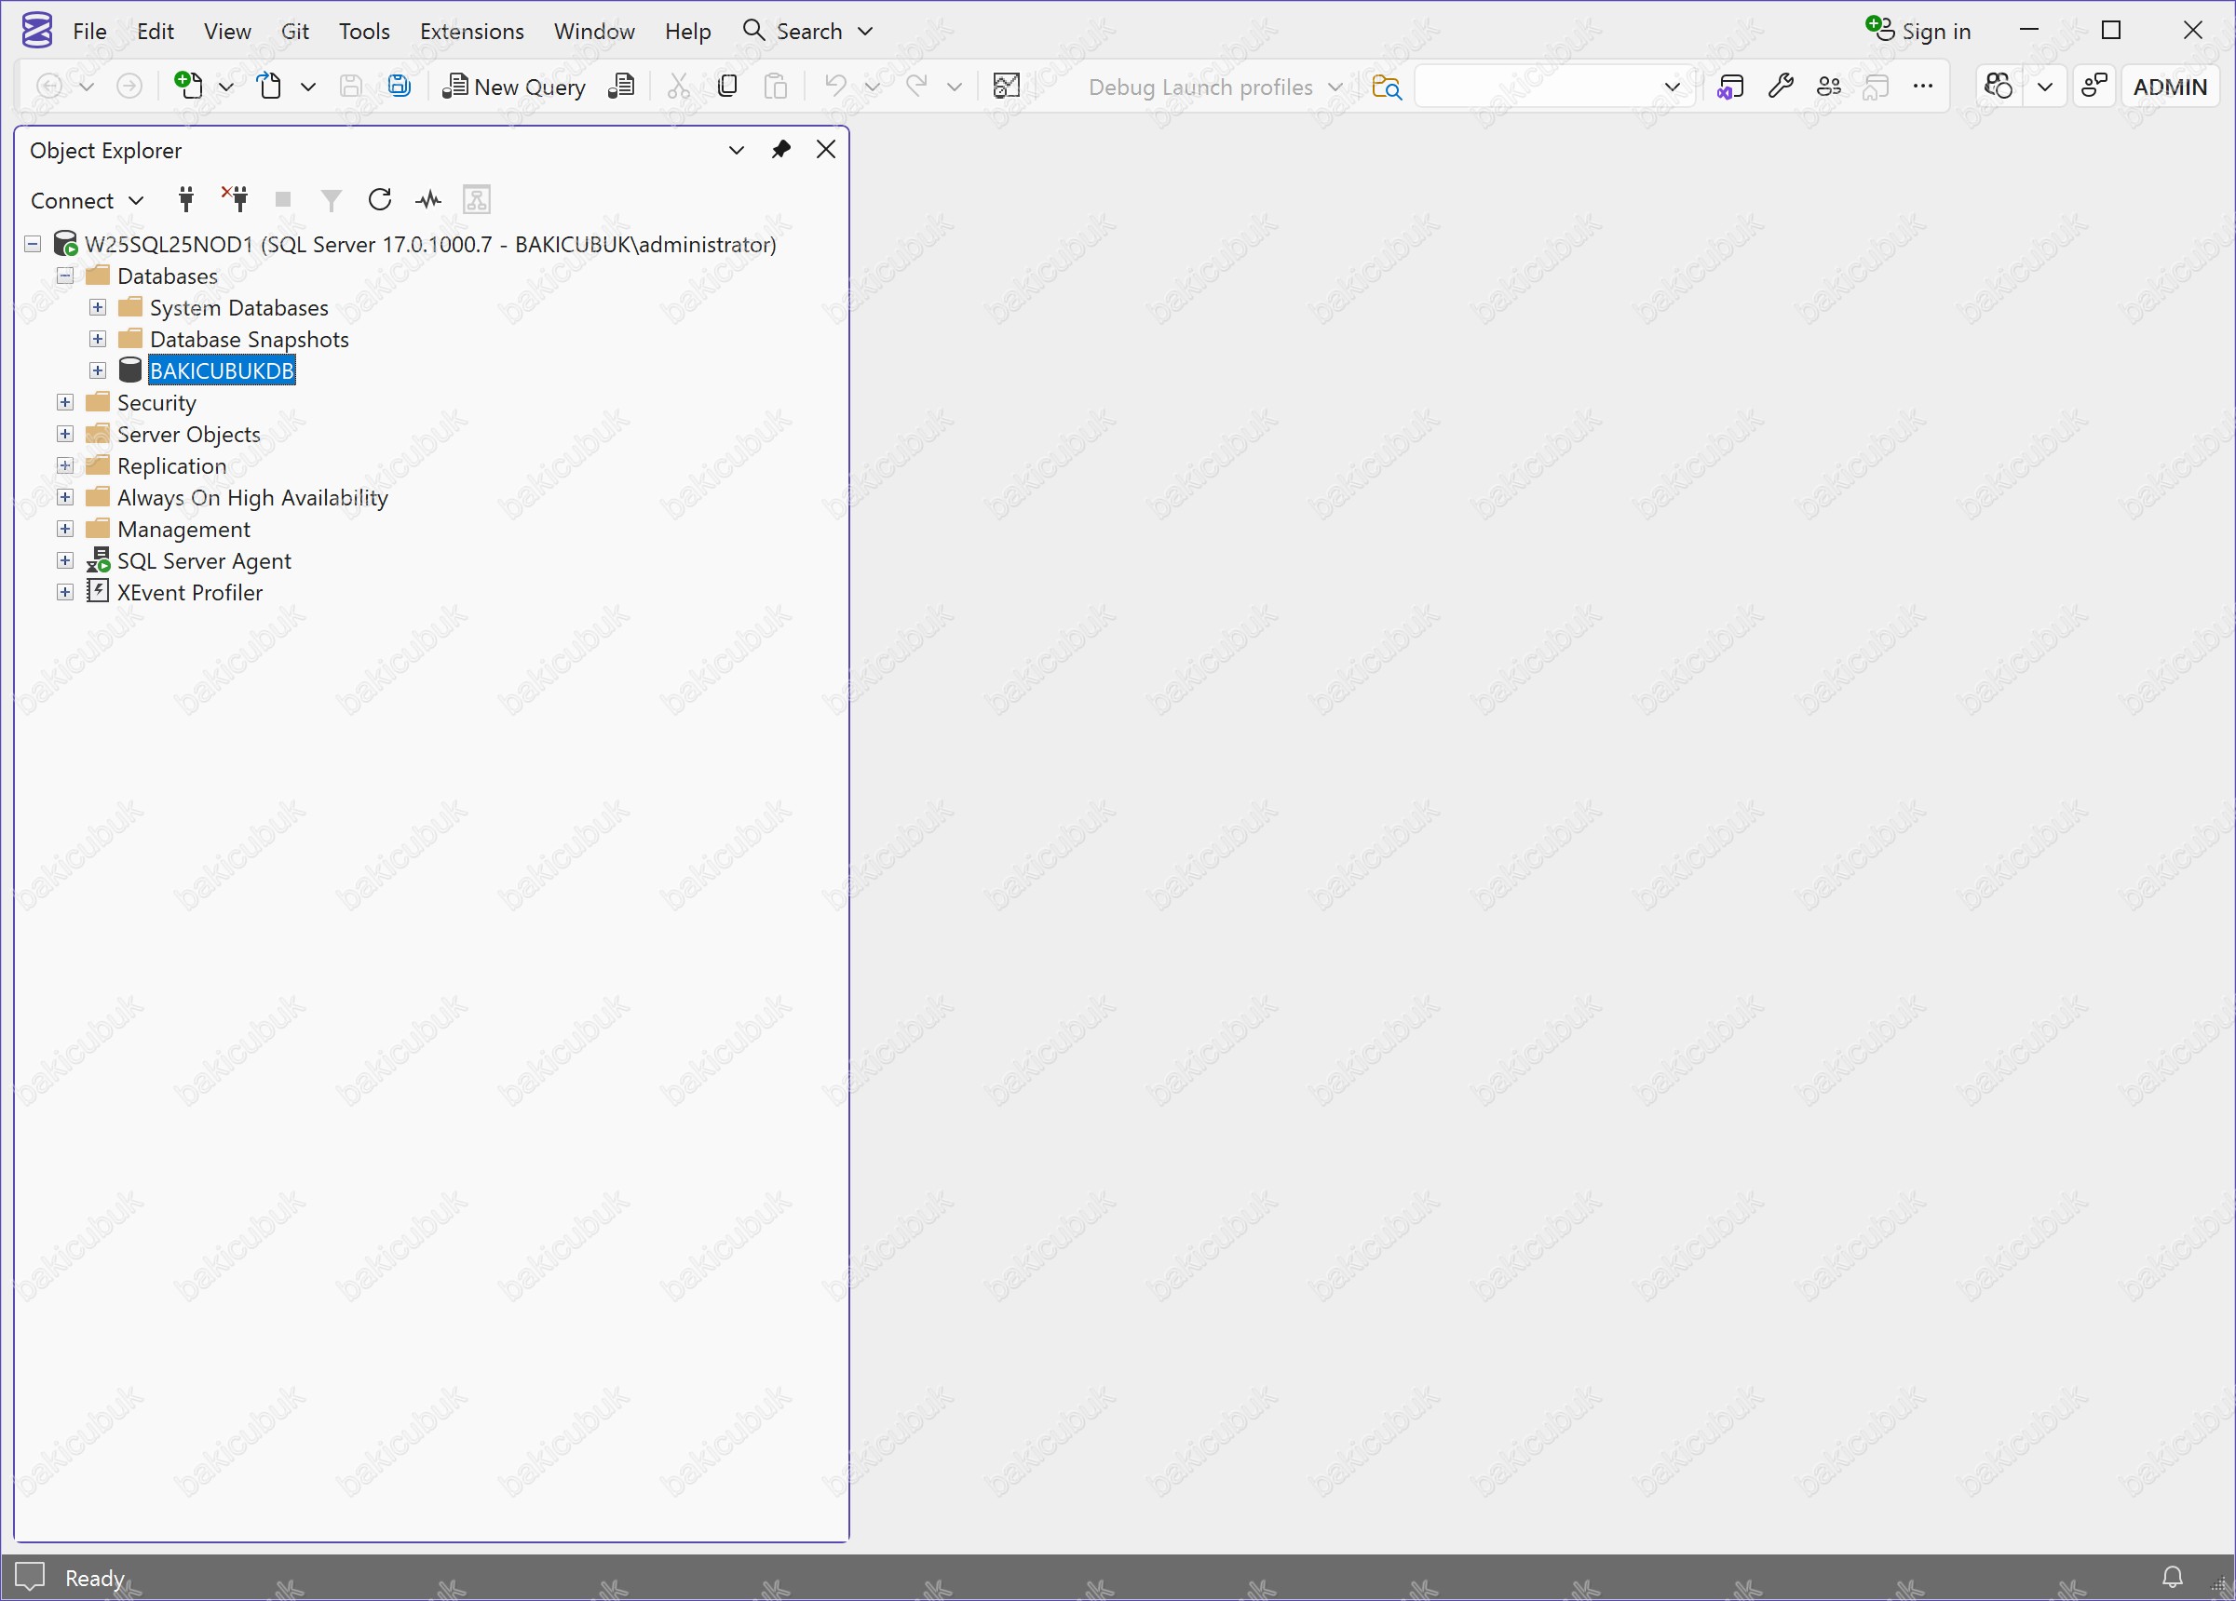Click the notifications bell in status bar
Viewport: 2236px width, 1601px height.
pos(2172,1577)
